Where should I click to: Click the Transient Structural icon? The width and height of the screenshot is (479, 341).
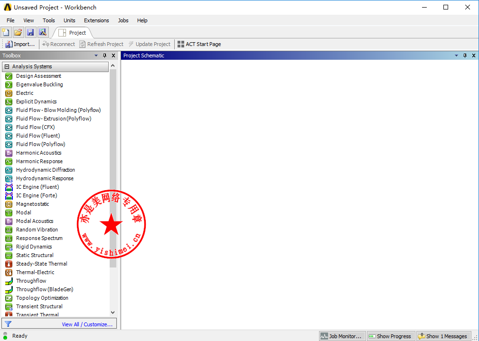pyautogui.click(x=9, y=307)
